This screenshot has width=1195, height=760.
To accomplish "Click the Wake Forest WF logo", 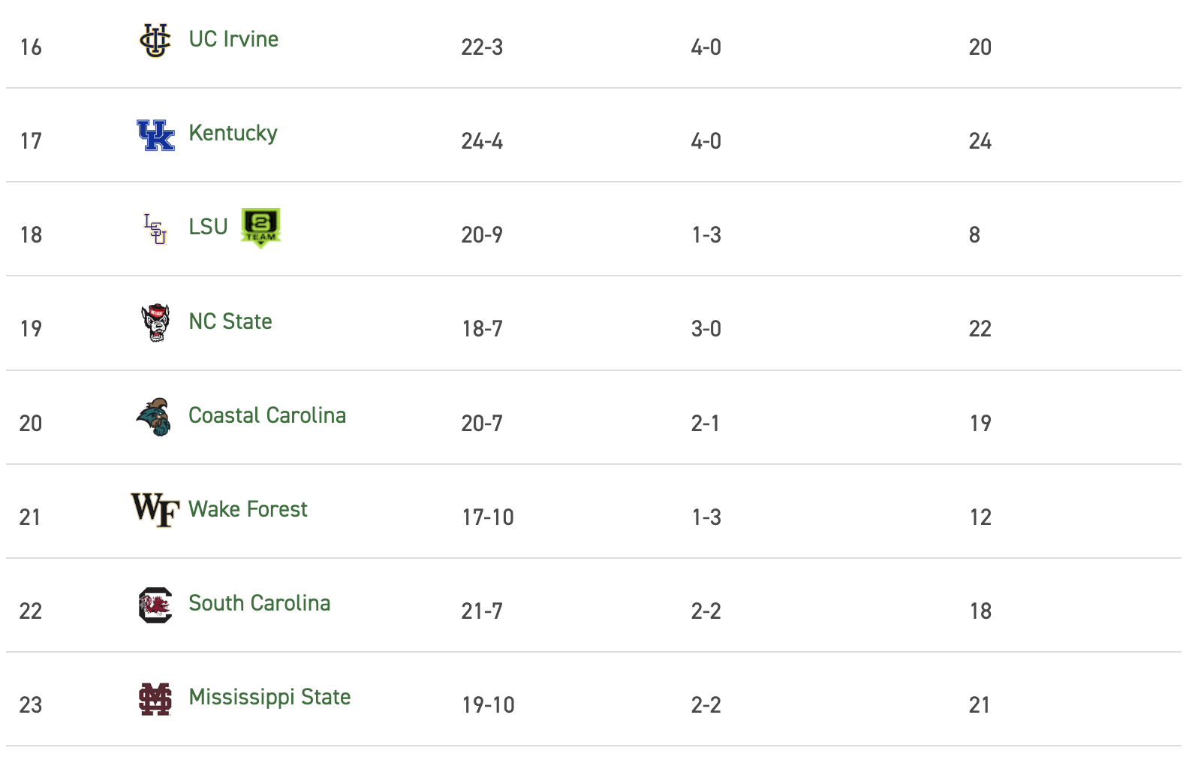I will (155, 510).
